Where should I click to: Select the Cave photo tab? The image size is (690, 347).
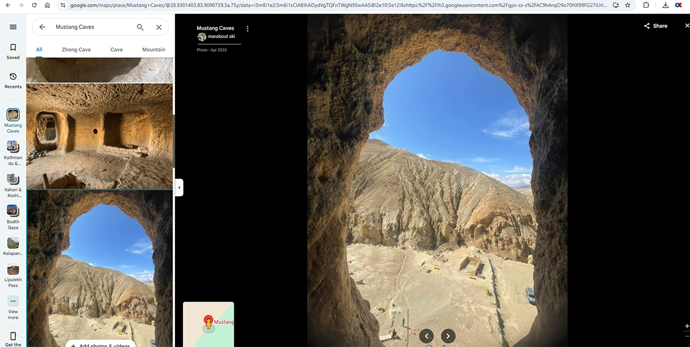117,49
